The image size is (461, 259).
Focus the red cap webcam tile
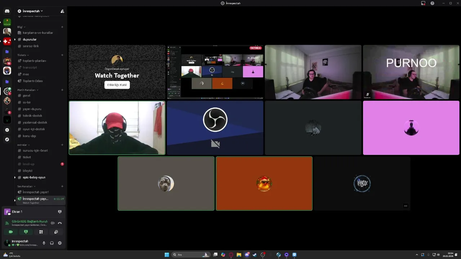click(117, 128)
